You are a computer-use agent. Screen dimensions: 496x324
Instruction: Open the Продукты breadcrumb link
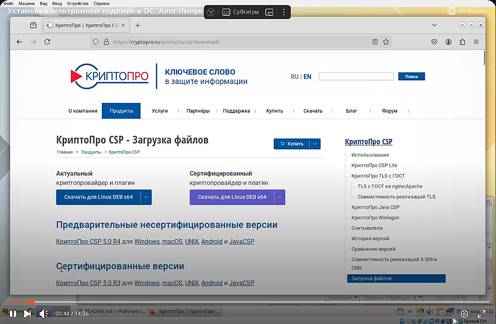click(x=91, y=152)
